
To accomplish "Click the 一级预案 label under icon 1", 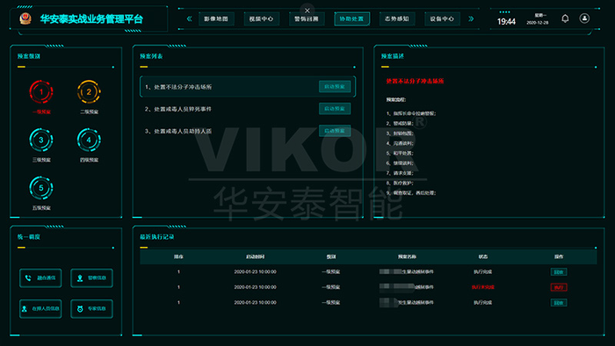I will [x=41, y=112].
